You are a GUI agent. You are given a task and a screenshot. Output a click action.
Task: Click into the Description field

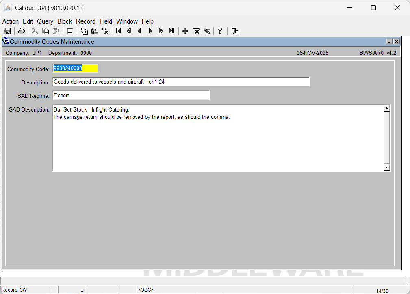[x=181, y=82]
